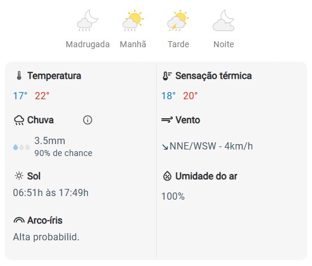Click the rain intensity droplet indicator
Image resolution: width=312 pixels, height=266 pixels.
(22, 147)
